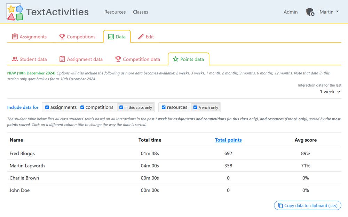Screen dimensions: 348x217
Task: Click the Charlie Brown name cell
Action: tap(24, 178)
